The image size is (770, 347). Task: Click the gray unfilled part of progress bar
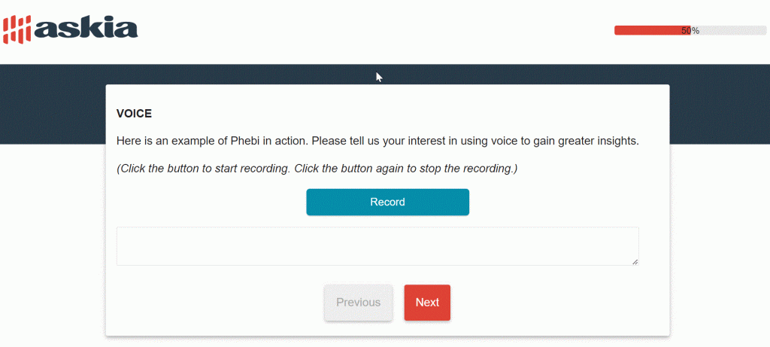729,30
